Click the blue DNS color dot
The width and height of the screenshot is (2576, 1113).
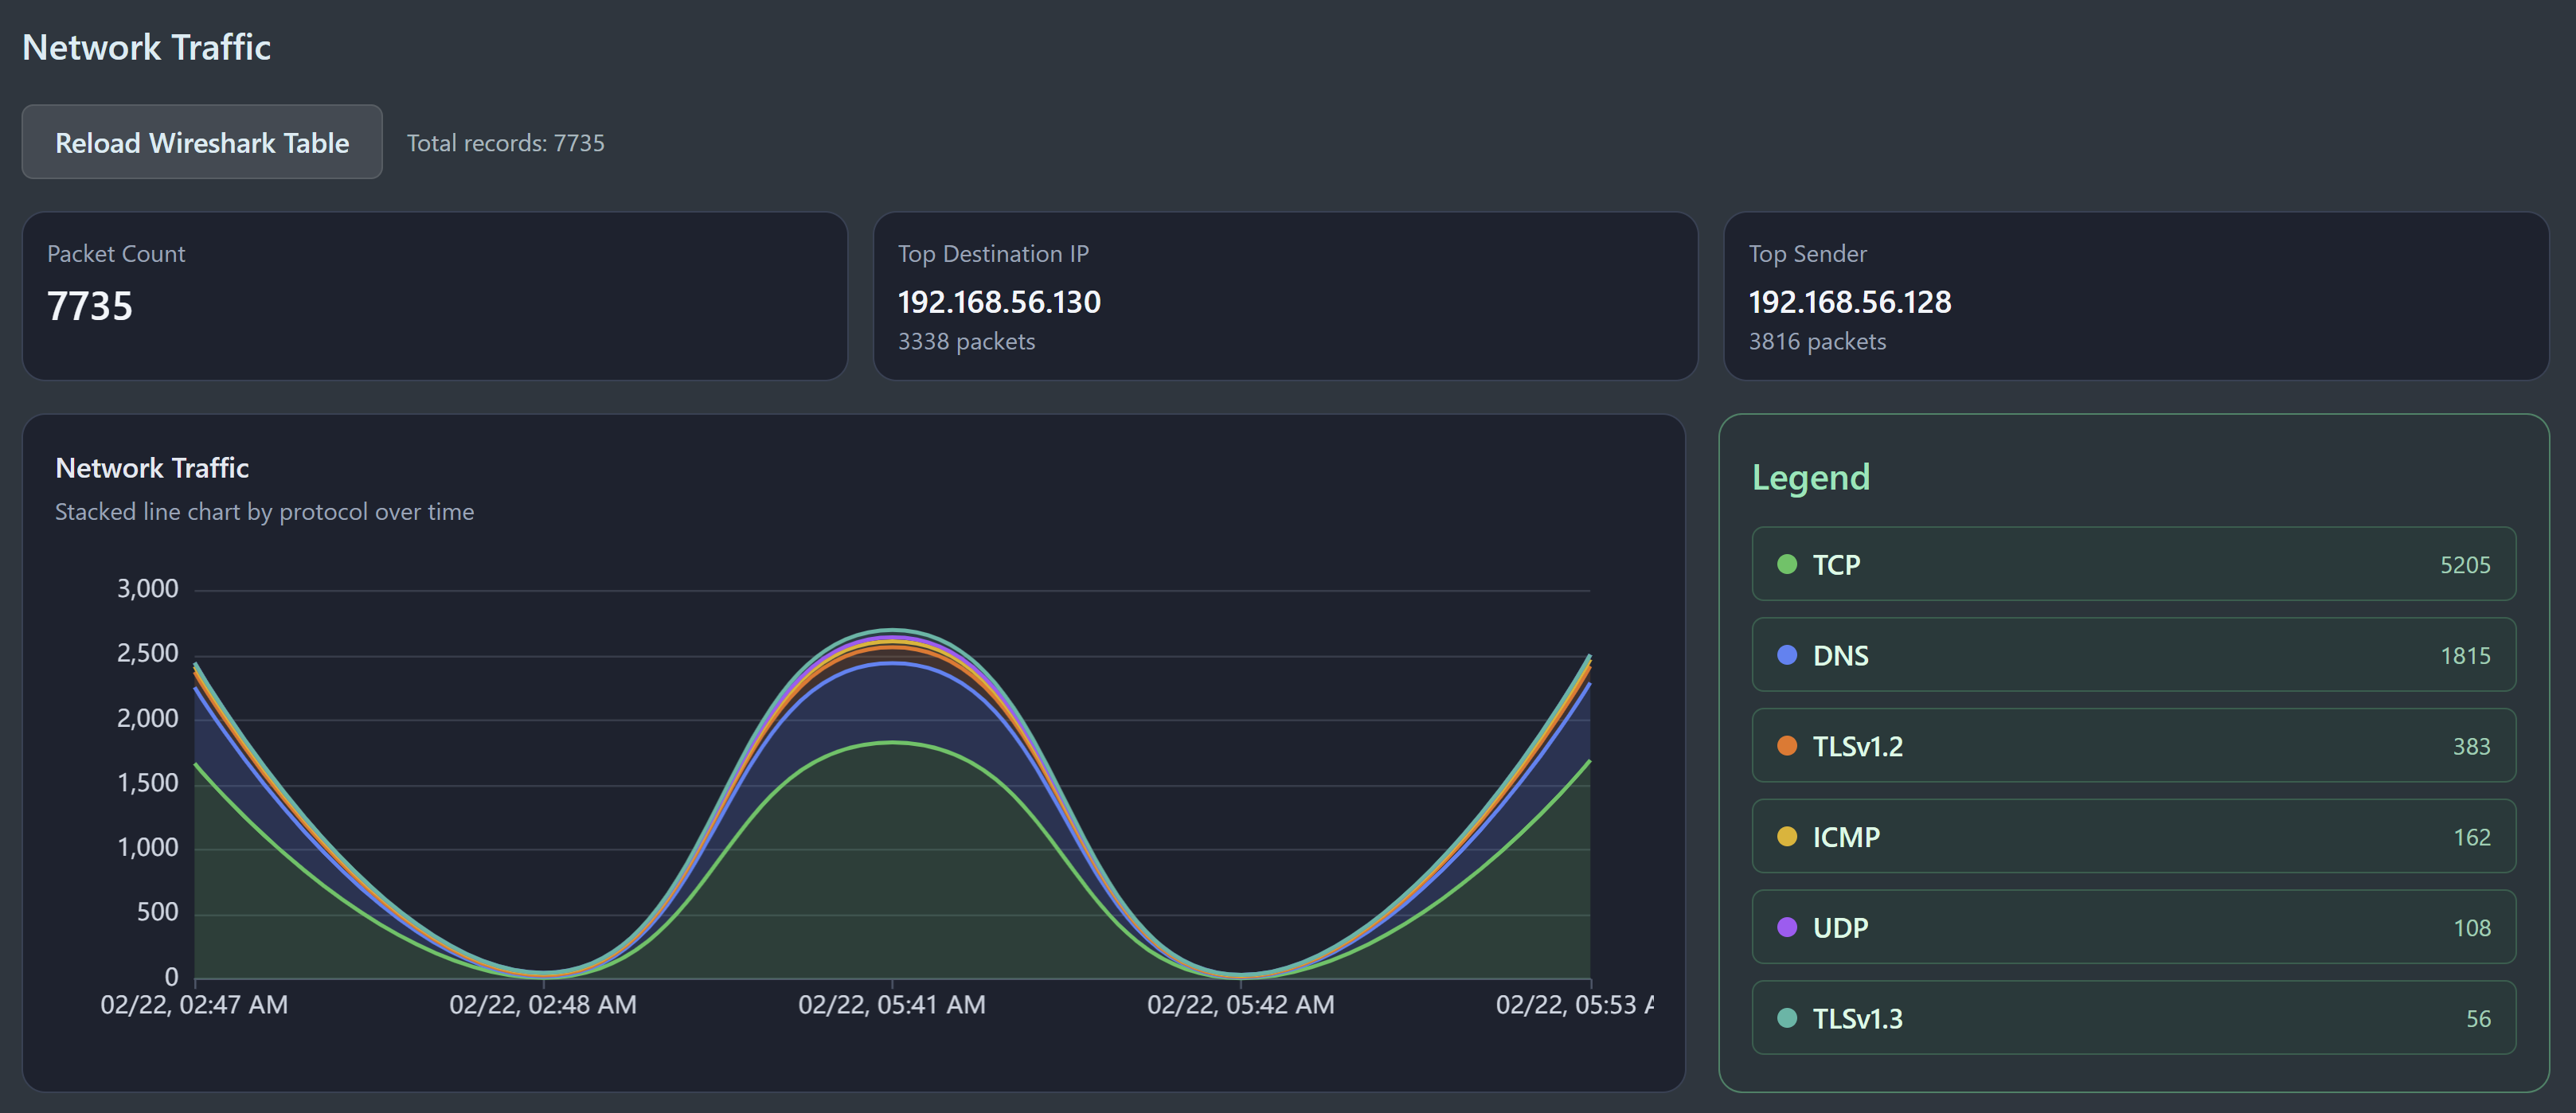[x=1787, y=655]
